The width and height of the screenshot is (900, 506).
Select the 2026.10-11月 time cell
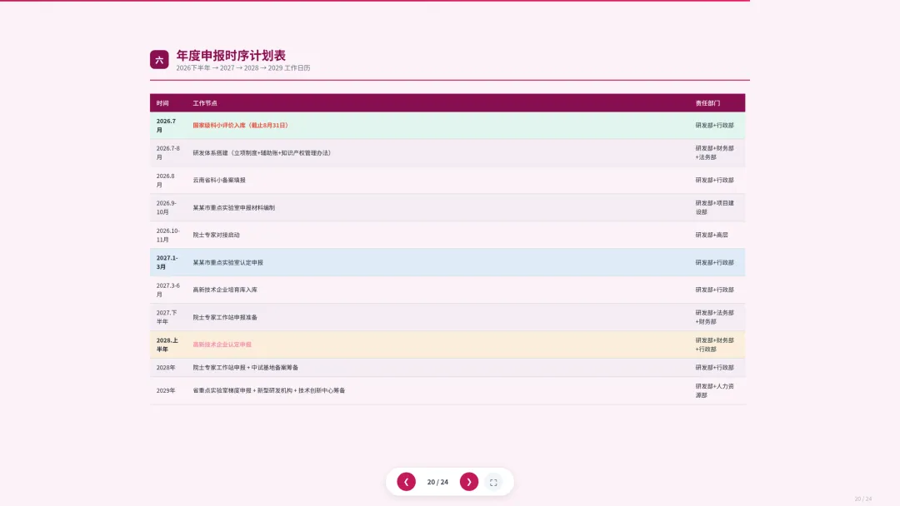pos(167,236)
